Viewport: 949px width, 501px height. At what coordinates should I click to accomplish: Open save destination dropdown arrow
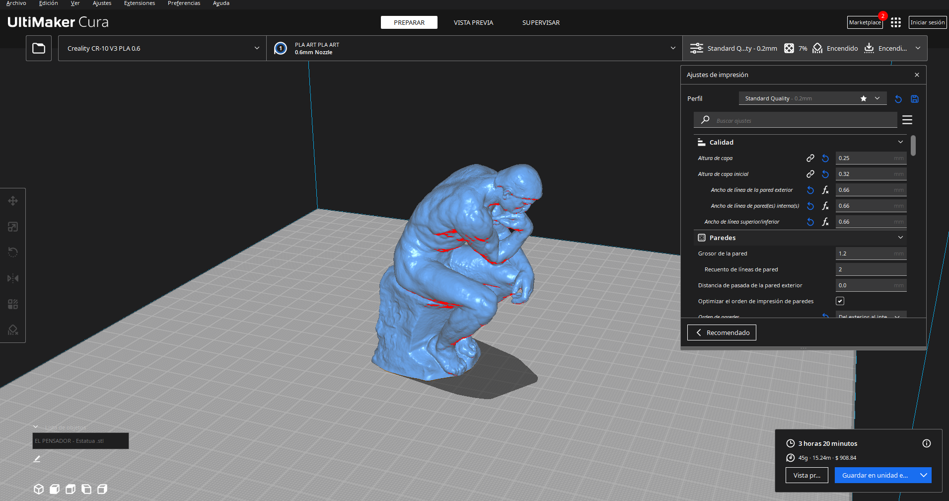(924, 475)
